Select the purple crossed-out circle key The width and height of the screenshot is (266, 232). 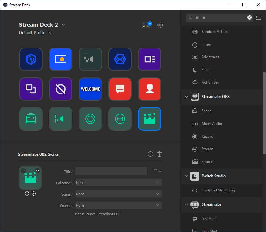coord(61,89)
